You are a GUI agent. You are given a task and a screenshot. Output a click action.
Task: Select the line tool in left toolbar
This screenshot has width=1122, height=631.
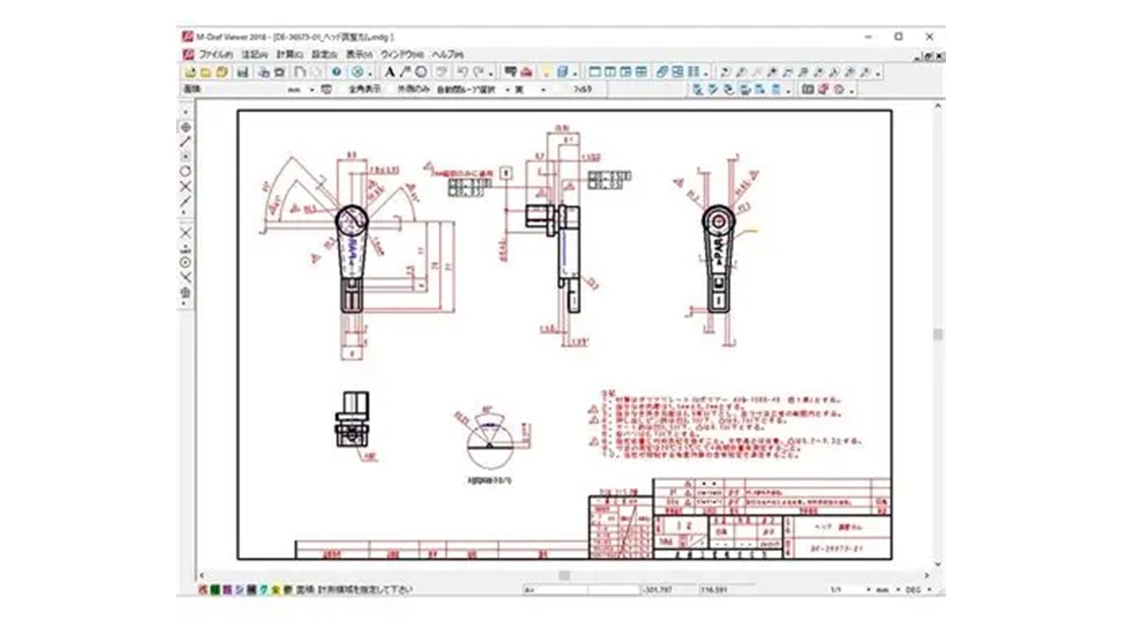click(x=186, y=142)
